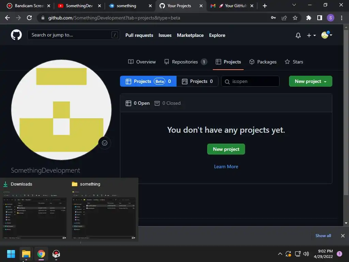Reload the page
The width and height of the screenshot is (349, 262).
[29, 18]
